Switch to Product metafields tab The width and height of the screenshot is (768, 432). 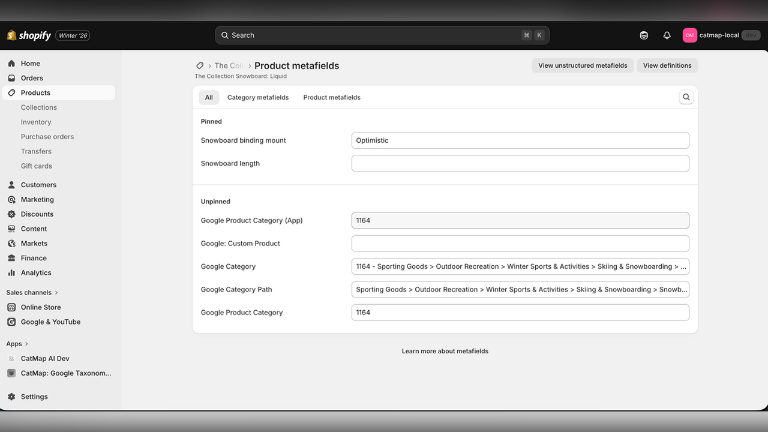(332, 97)
